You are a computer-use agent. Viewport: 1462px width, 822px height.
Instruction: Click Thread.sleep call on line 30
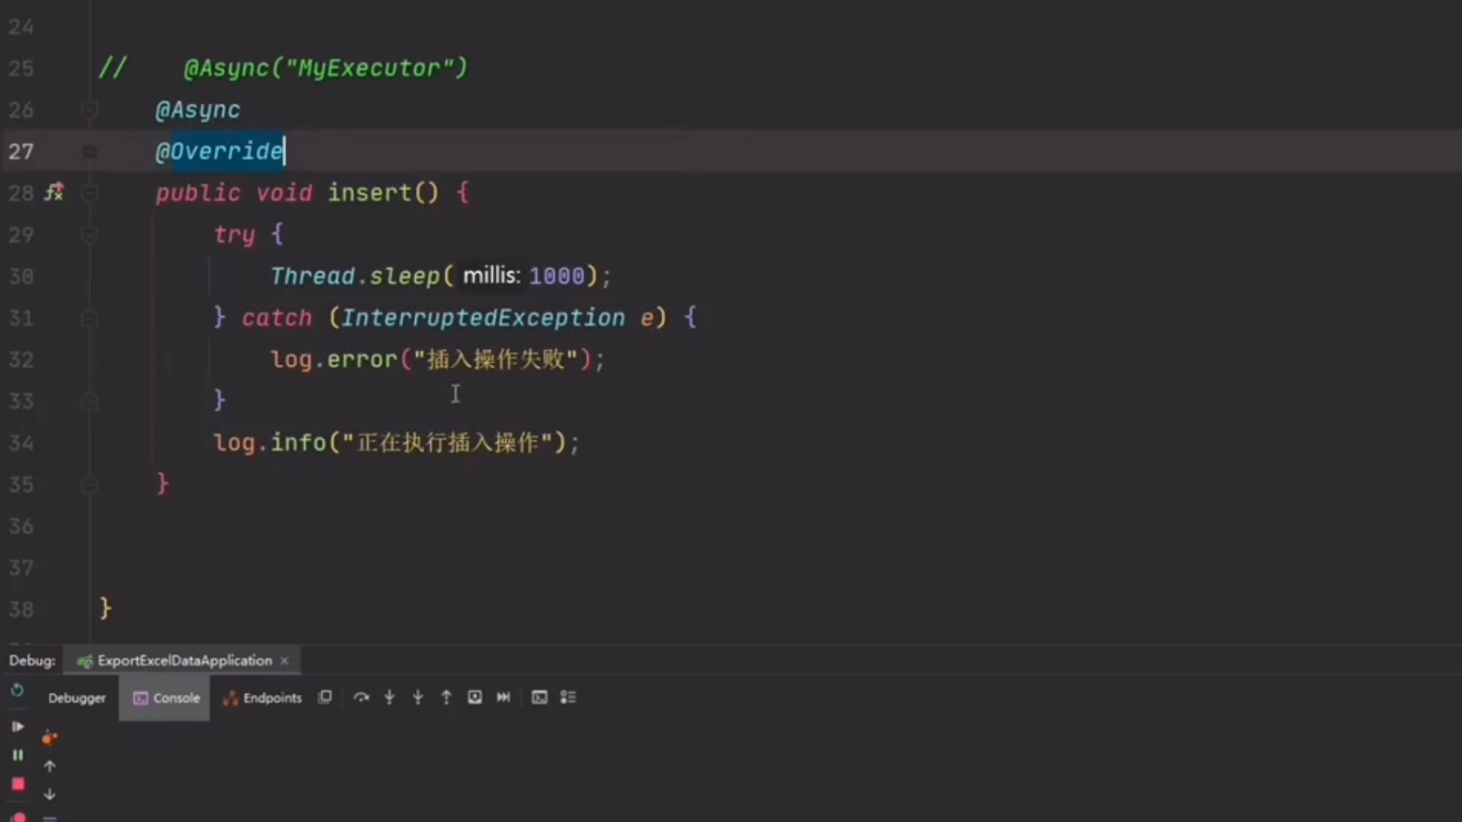[355, 276]
